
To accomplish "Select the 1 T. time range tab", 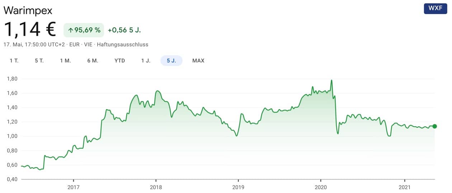I will [14, 61].
